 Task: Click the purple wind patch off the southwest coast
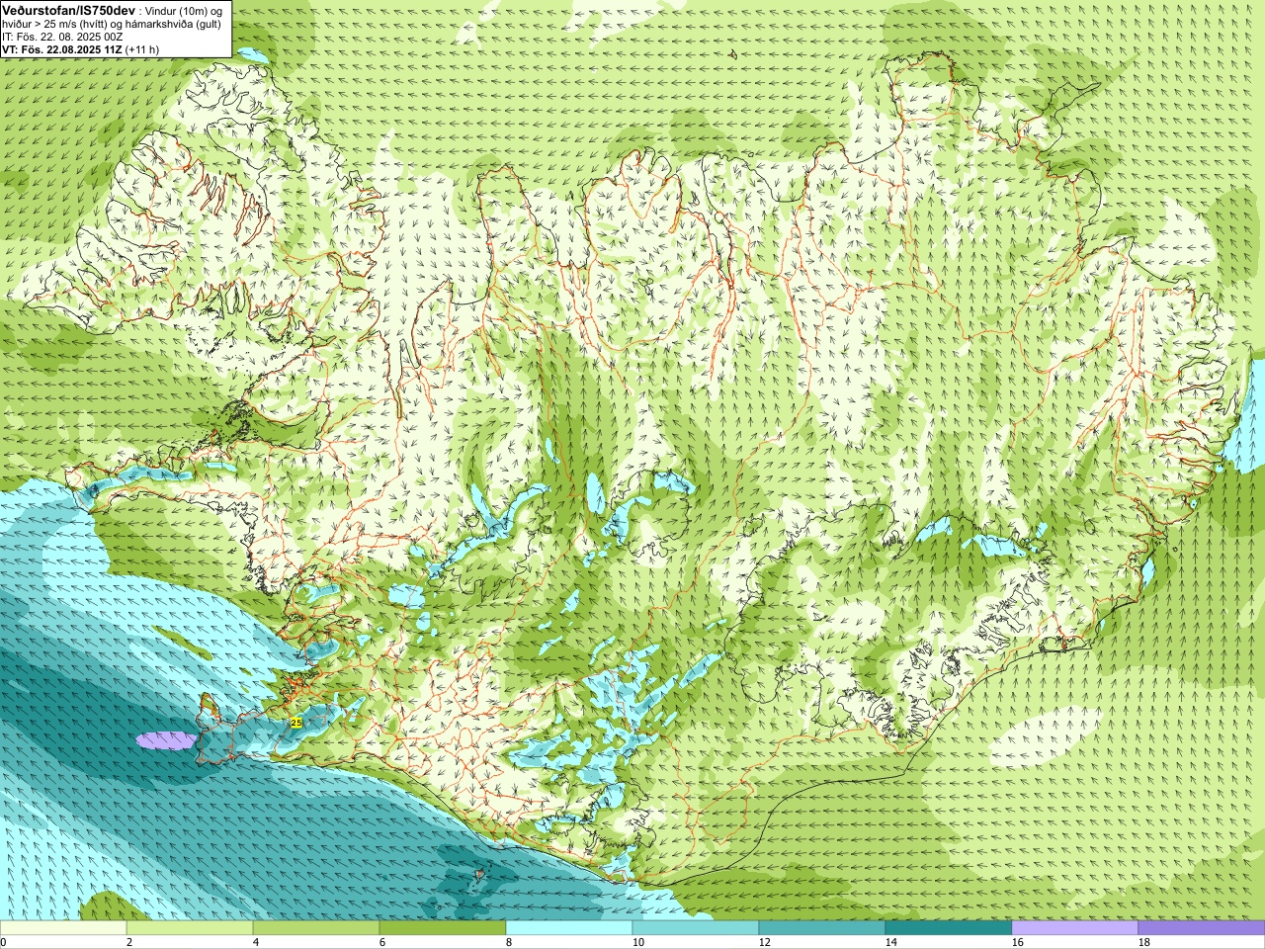[x=165, y=739]
